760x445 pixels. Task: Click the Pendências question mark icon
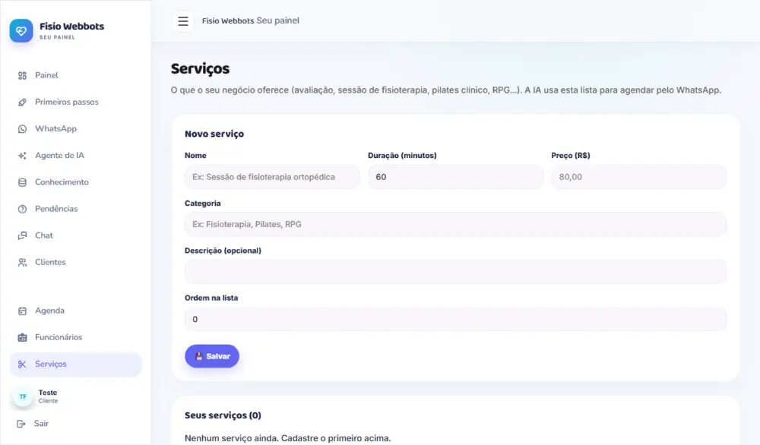[x=22, y=209]
